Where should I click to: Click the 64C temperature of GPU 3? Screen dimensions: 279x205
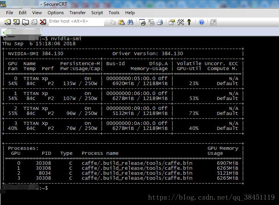31,128
